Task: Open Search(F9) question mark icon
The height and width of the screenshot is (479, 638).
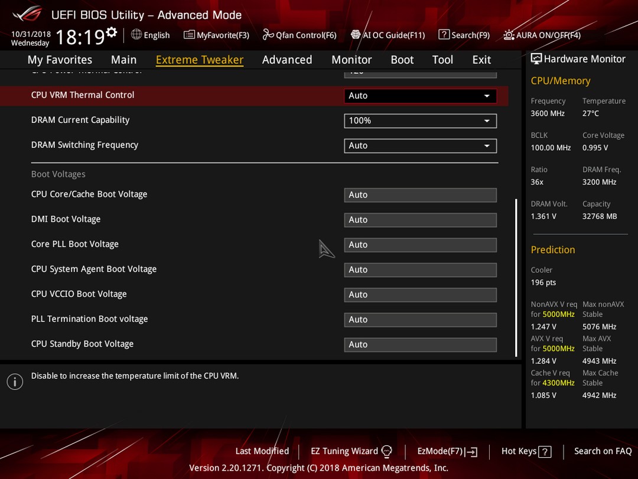Action: point(444,35)
